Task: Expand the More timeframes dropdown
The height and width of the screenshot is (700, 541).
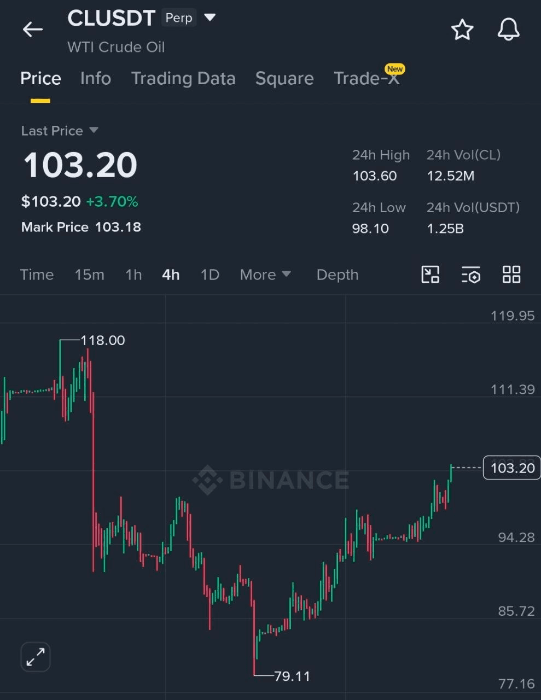Action: coord(265,275)
